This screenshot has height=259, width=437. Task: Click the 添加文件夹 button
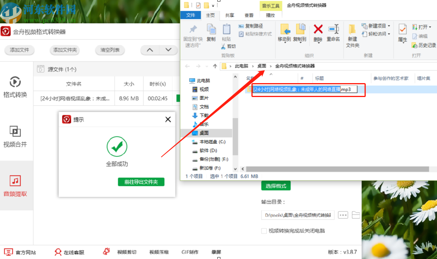click(65, 50)
